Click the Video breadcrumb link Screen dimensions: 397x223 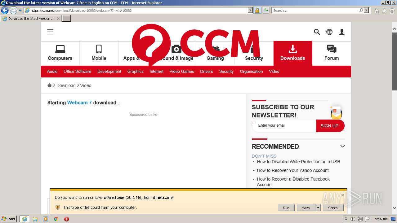point(86,85)
